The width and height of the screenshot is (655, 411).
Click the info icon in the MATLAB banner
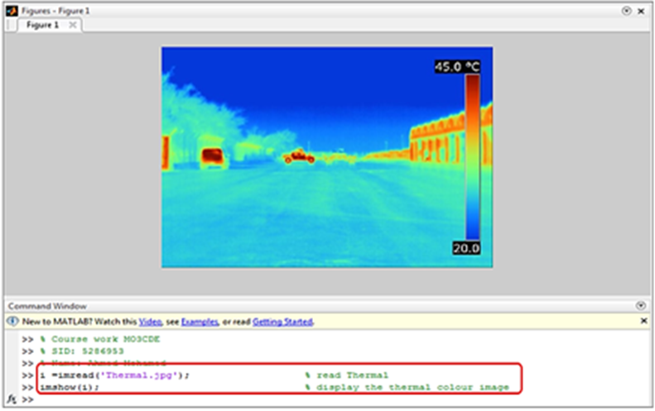tap(12, 321)
